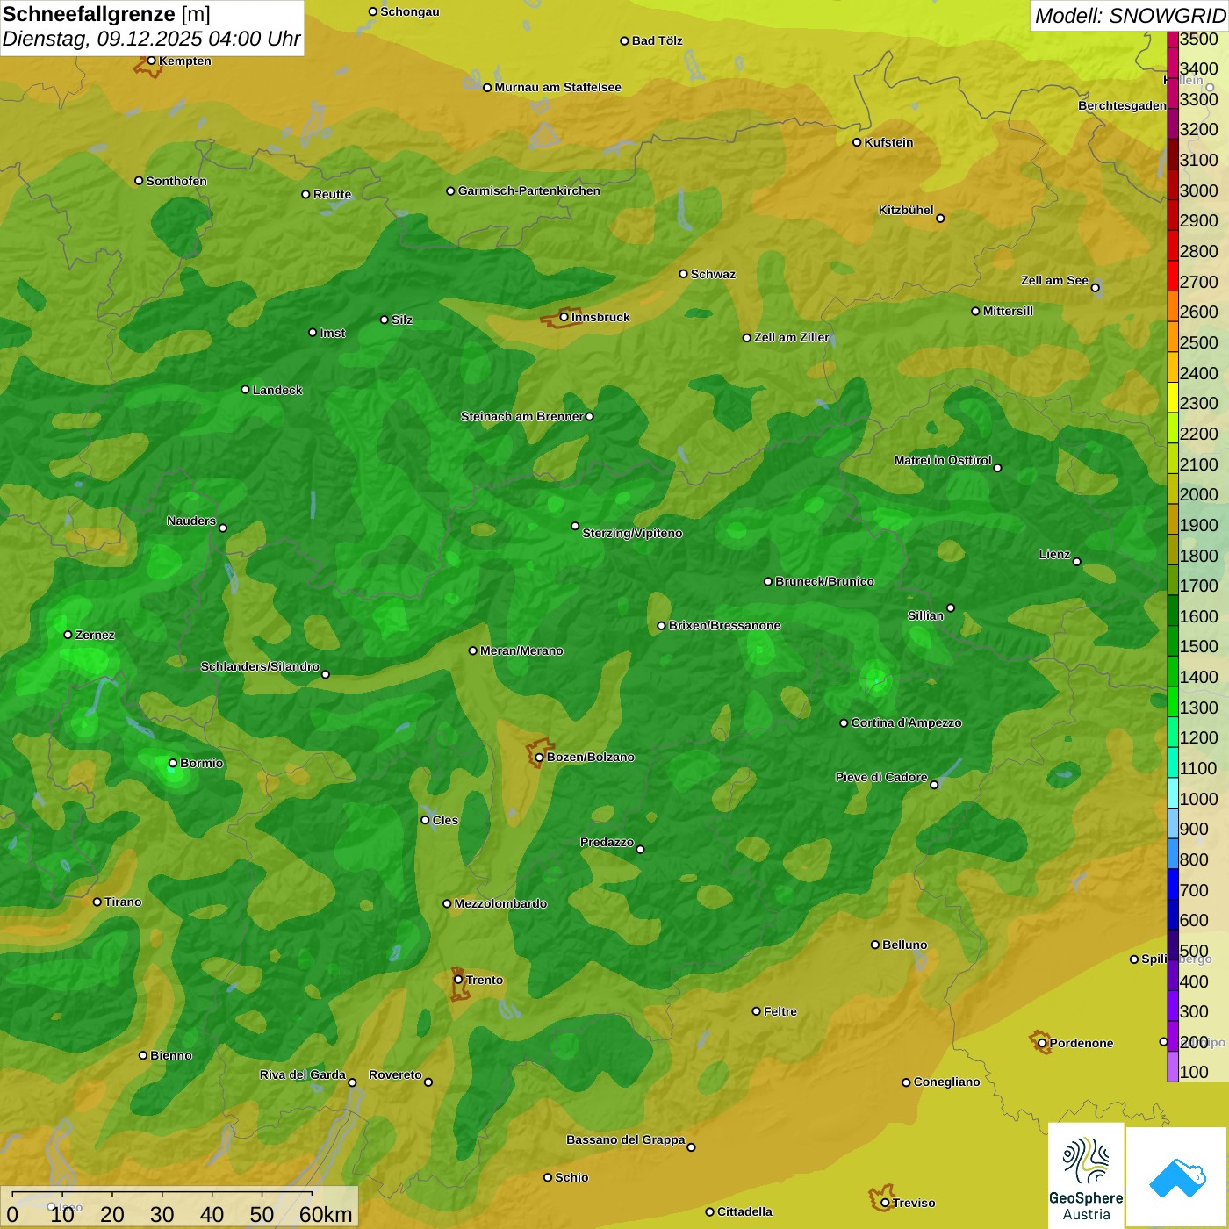1229x1229 pixels.
Task: Click the Kempten city marker
Action: 152,61
